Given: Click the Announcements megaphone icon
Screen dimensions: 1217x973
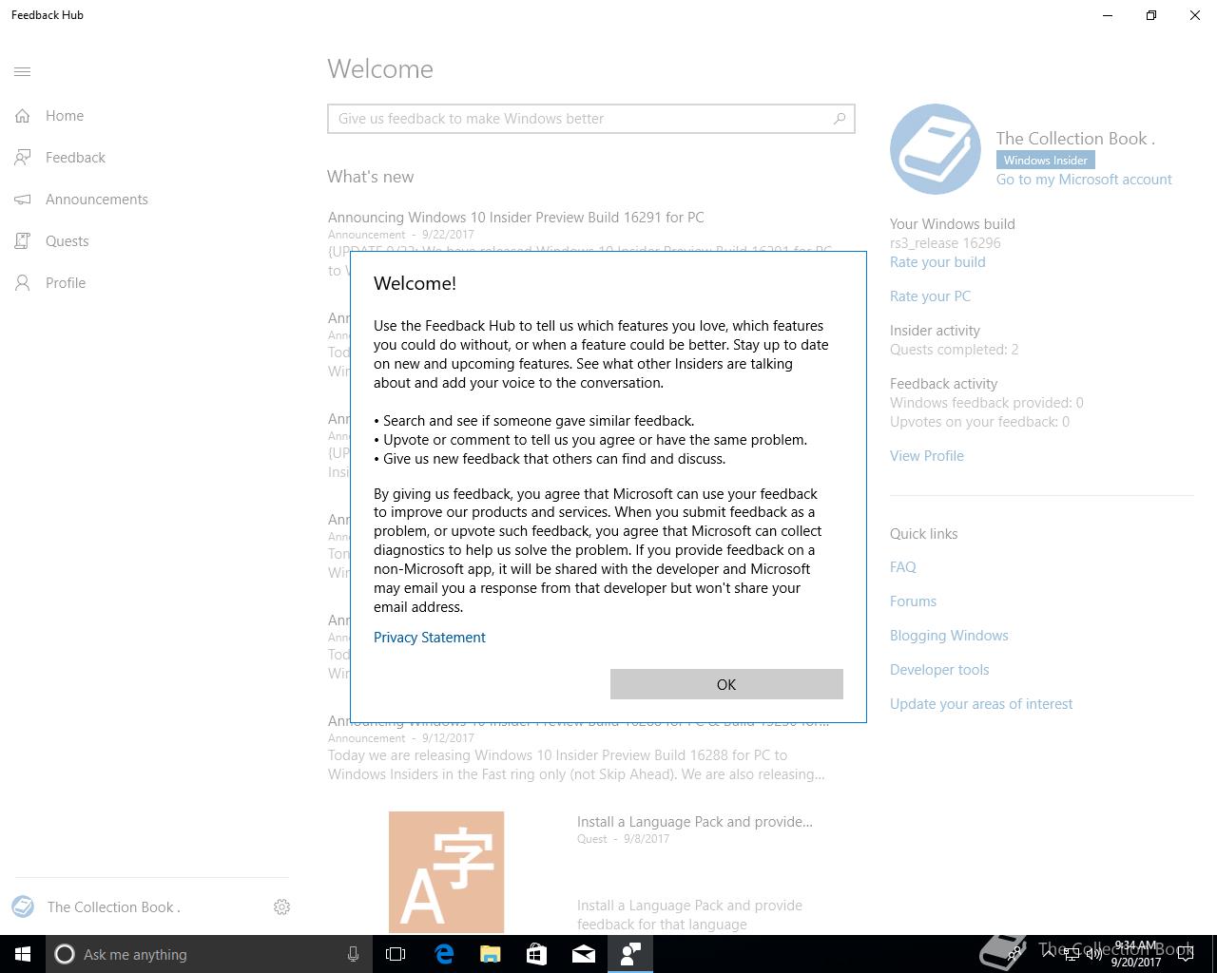Looking at the screenshot, I should pyautogui.click(x=23, y=200).
